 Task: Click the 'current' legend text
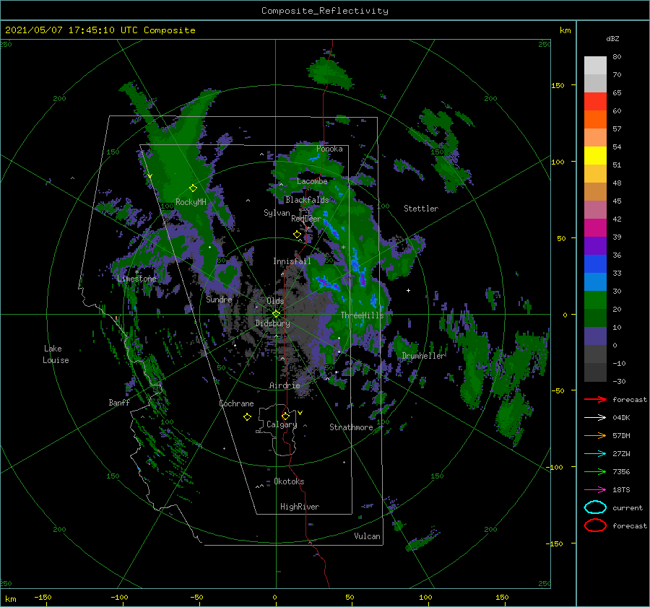click(x=628, y=508)
